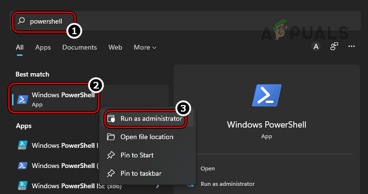The height and width of the screenshot is (194, 368).
Task: Switch to the Documents filter tab
Action: coord(80,47)
